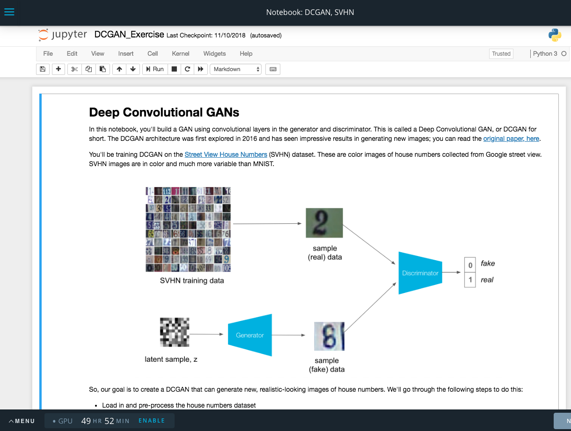The image size is (571, 431).
Task: Open the Widgets menu
Action: 214,53
